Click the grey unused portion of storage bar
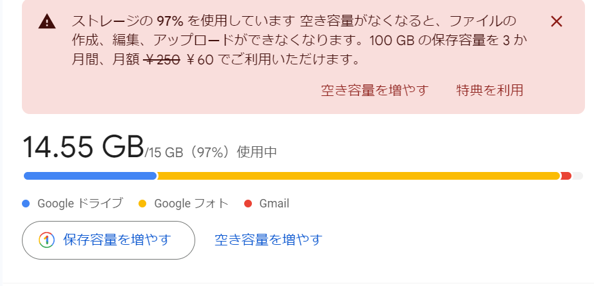 [578, 176]
